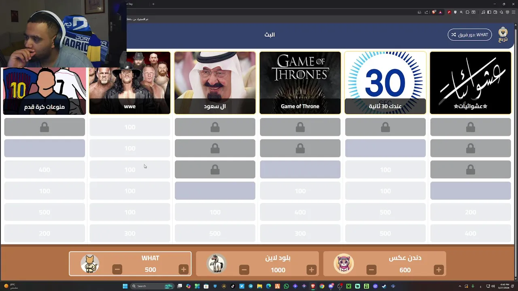The width and height of the screenshot is (518, 291).
Task: Open the browser hamburger menu
Action: (x=514, y=12)
